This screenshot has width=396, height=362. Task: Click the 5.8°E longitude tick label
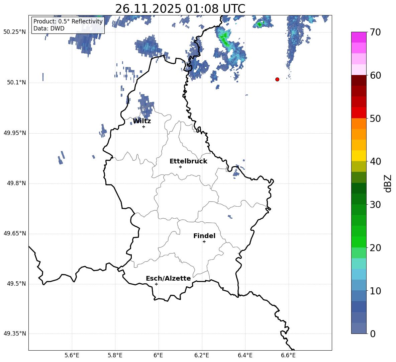click(x=115, y=355)
